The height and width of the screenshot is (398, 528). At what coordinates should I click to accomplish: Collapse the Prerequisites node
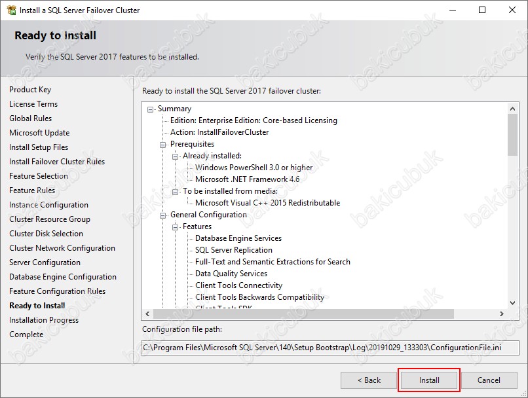(162, 145)
